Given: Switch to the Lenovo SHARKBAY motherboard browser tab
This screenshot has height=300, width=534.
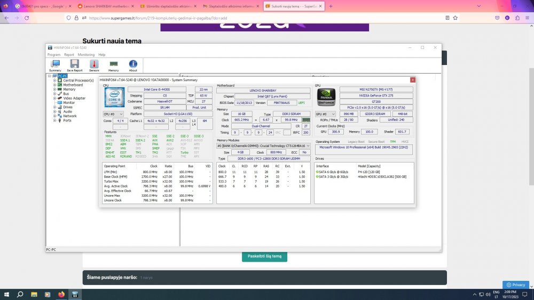Looking at the screenshot, I should tap(106, 6).
